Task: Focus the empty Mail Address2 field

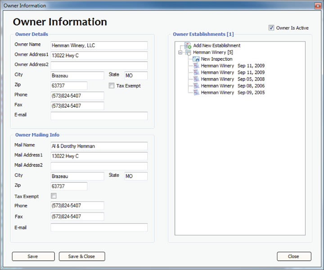Action: pos(99,166)
